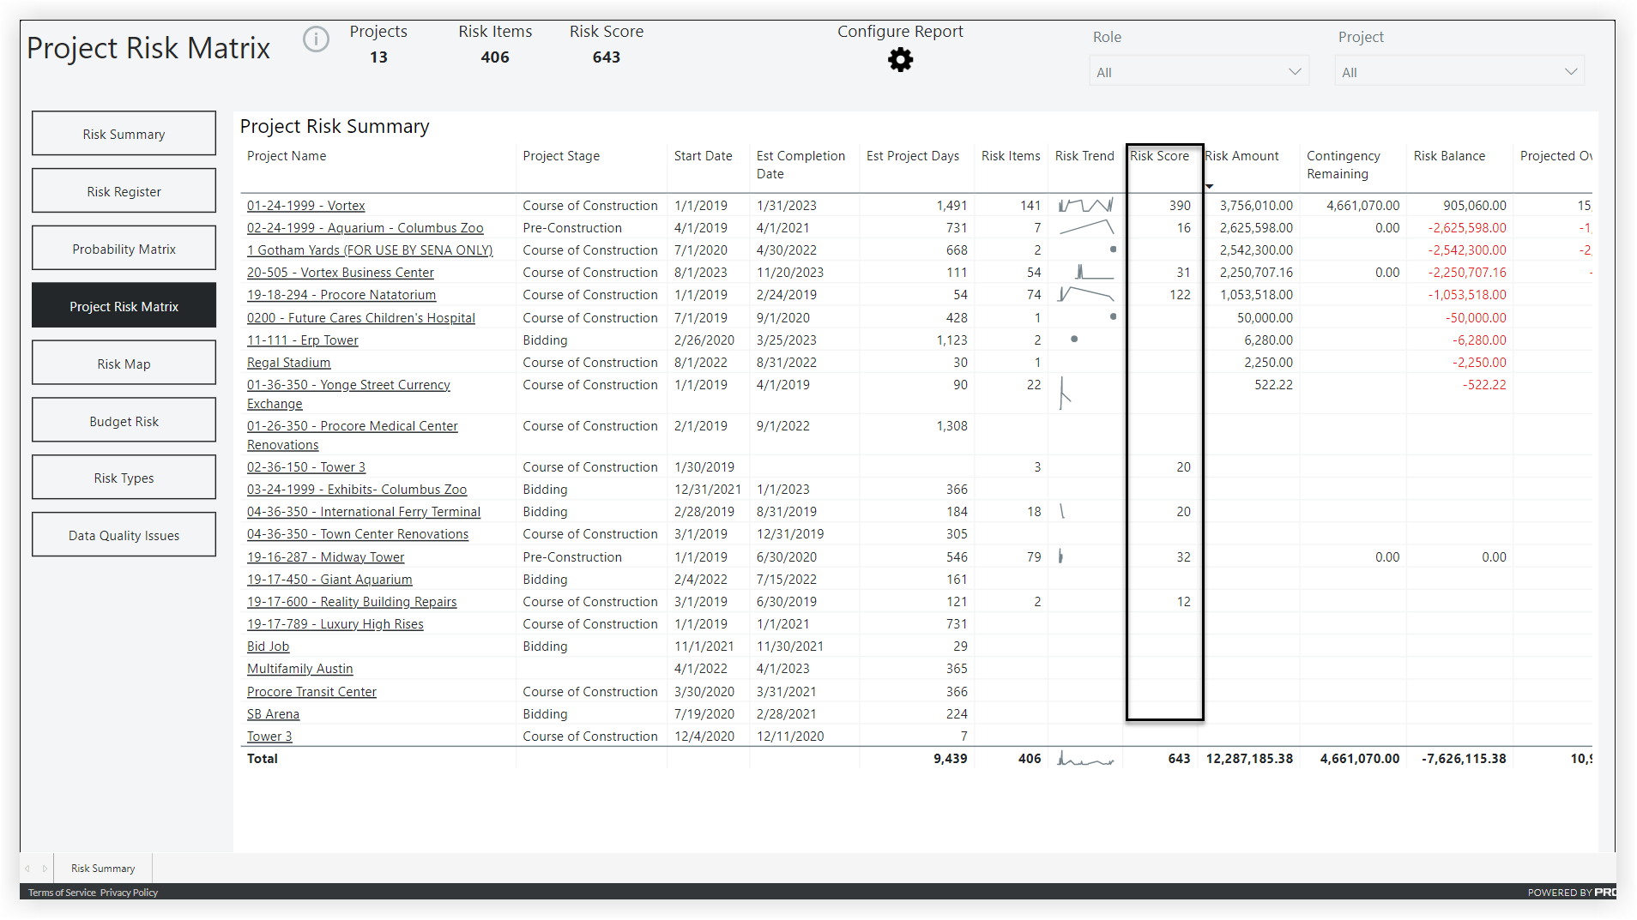The height and width of the screenshot is (920, 1637).
Task: Open 19-17-450 - Giant Aquarium link
Action: tap(329, 580)
